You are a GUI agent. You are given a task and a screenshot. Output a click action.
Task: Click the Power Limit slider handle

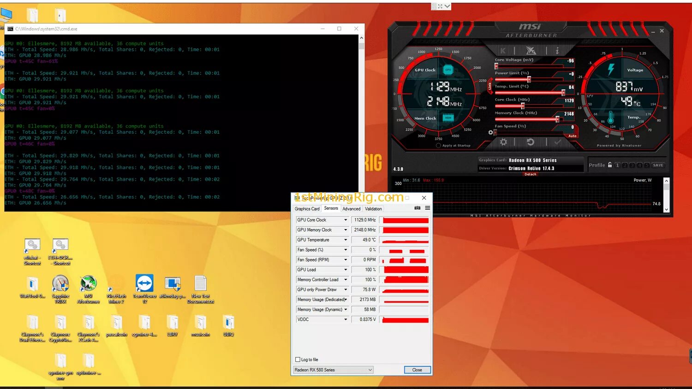pos(529,79)
